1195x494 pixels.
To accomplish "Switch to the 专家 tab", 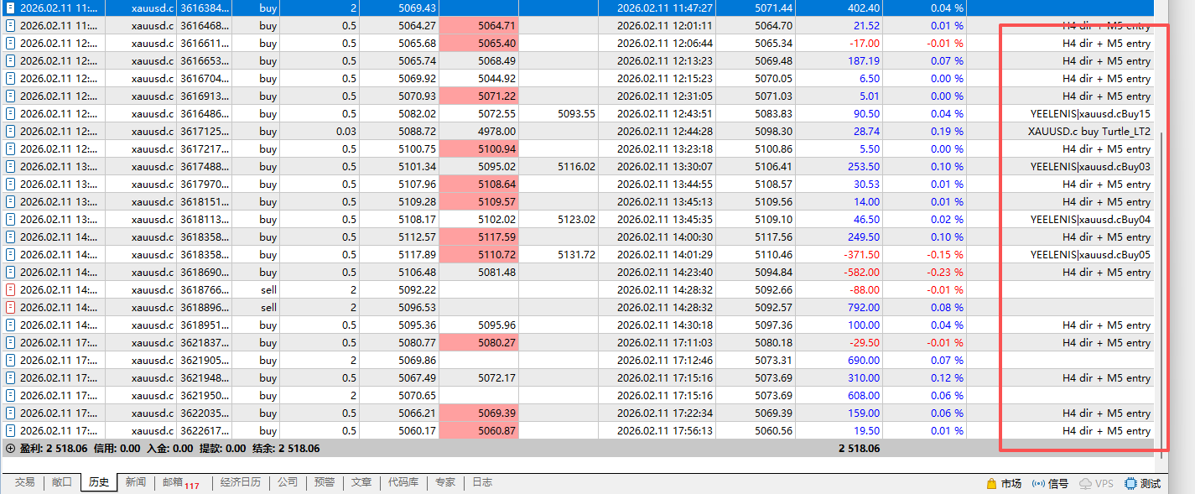I will [x=445, y=482].
